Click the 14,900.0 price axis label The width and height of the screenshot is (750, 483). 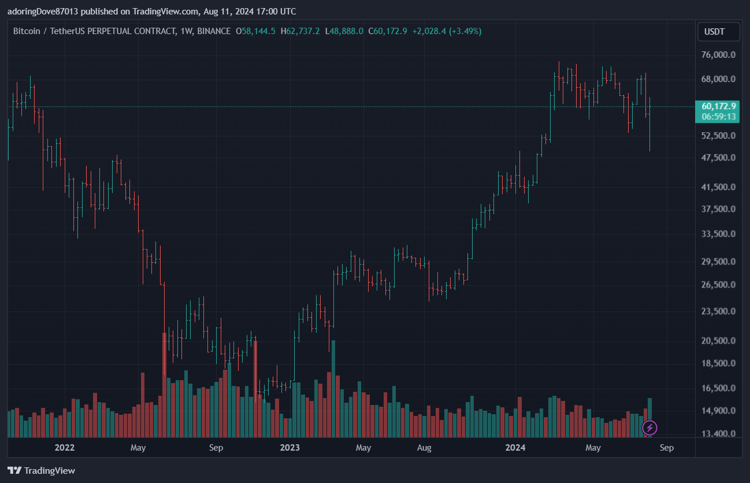[x=719, y=411]
